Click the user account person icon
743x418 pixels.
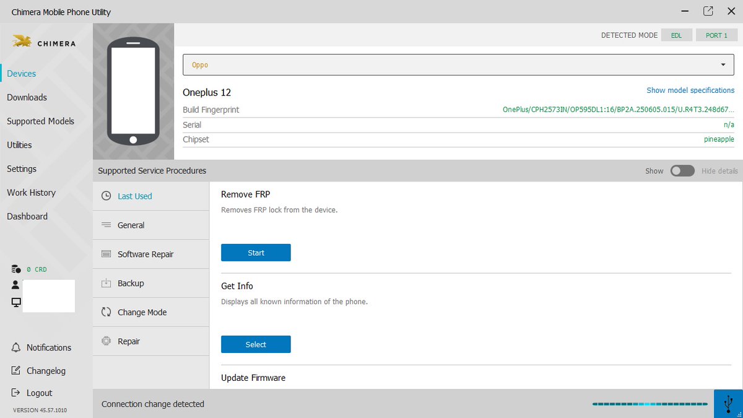coord(16,285)
